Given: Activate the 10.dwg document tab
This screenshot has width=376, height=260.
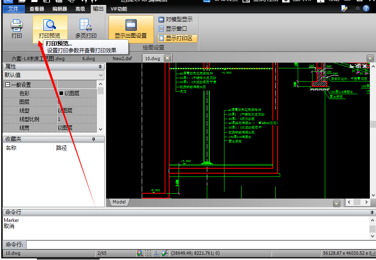Looking at the screenshot, I should tap(152, 59).
